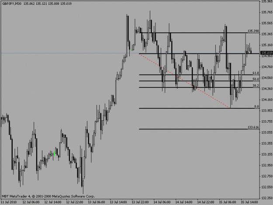Click the 11 Jul 2010 time label
Image resolution: width=273 pixels, height=205 pixels.
(9, 202)
